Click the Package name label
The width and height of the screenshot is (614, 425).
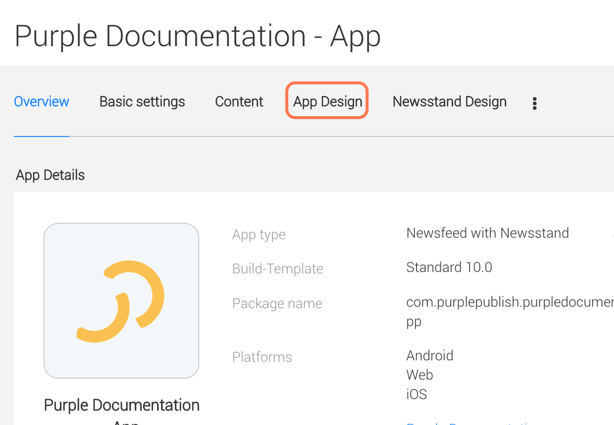(x=277, y=304)
